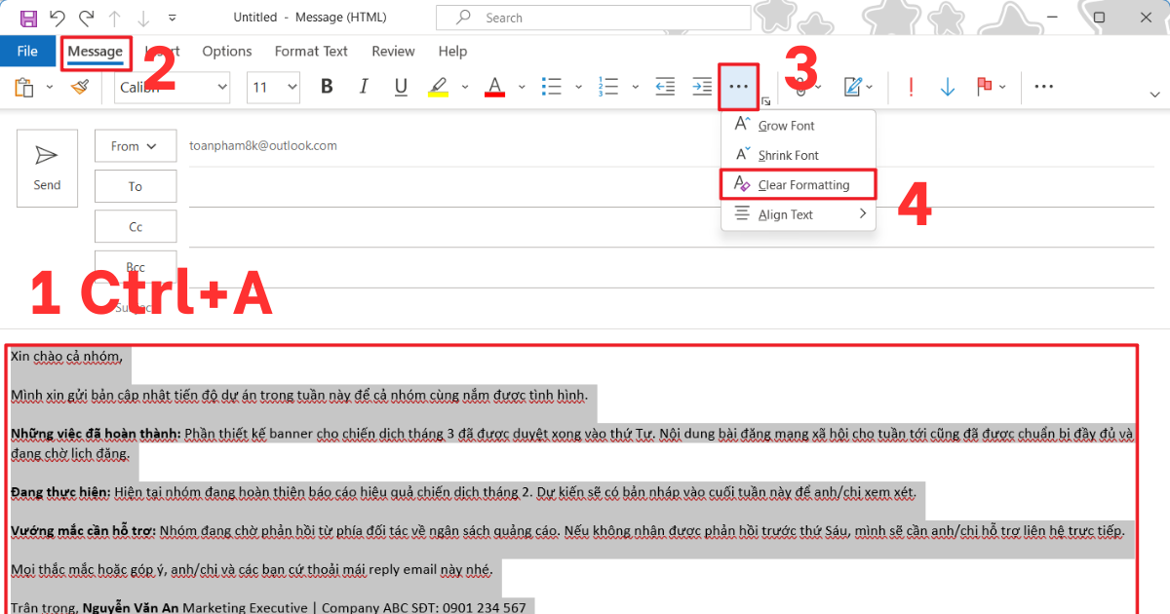Image resolution: width=1170 pixels, height=614 pixels.
Task: Open the From address dropdown
Action: [136, 145]
